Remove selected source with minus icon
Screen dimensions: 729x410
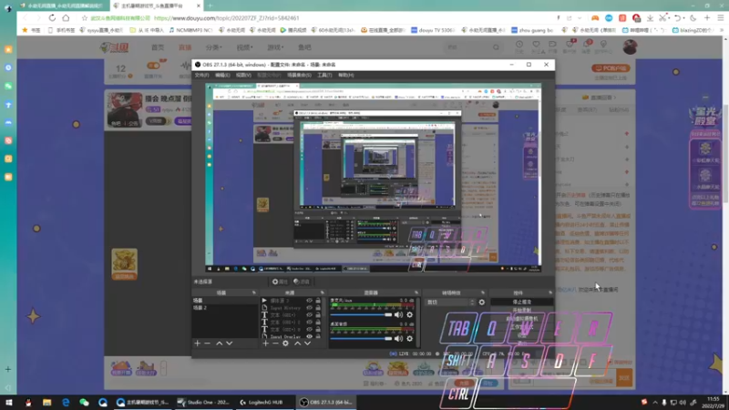click(275, 343)
